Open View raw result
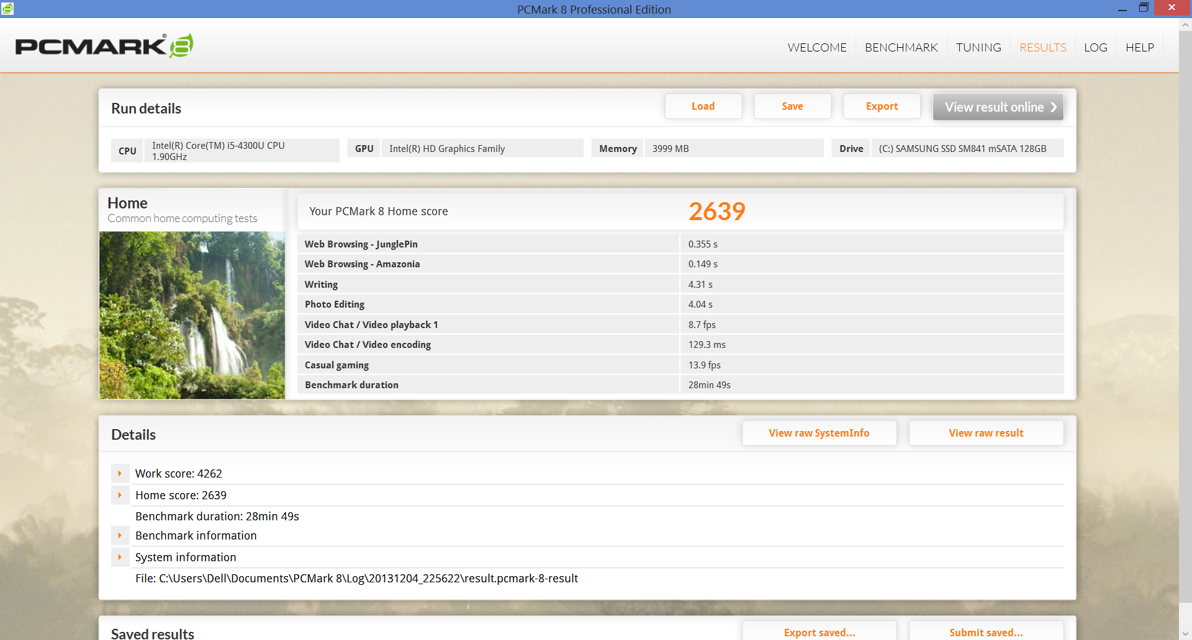Viewport: 1192px width, 640px height. coord(986,433)
